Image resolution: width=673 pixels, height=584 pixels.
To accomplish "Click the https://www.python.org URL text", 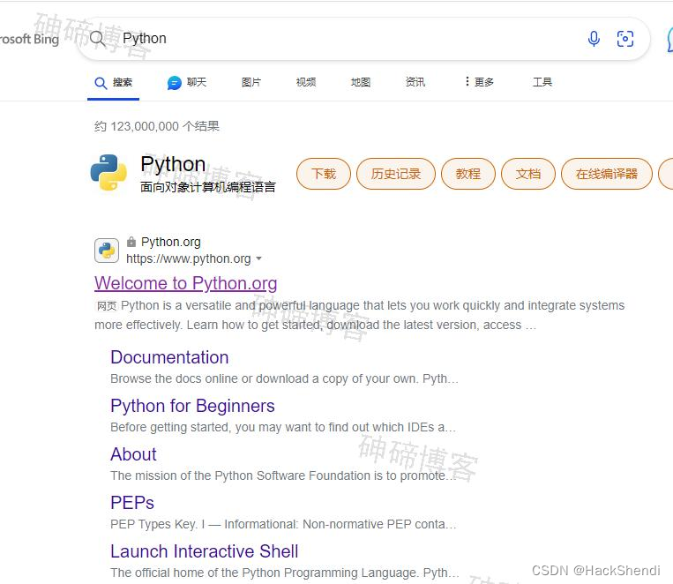I will [189, 259].
